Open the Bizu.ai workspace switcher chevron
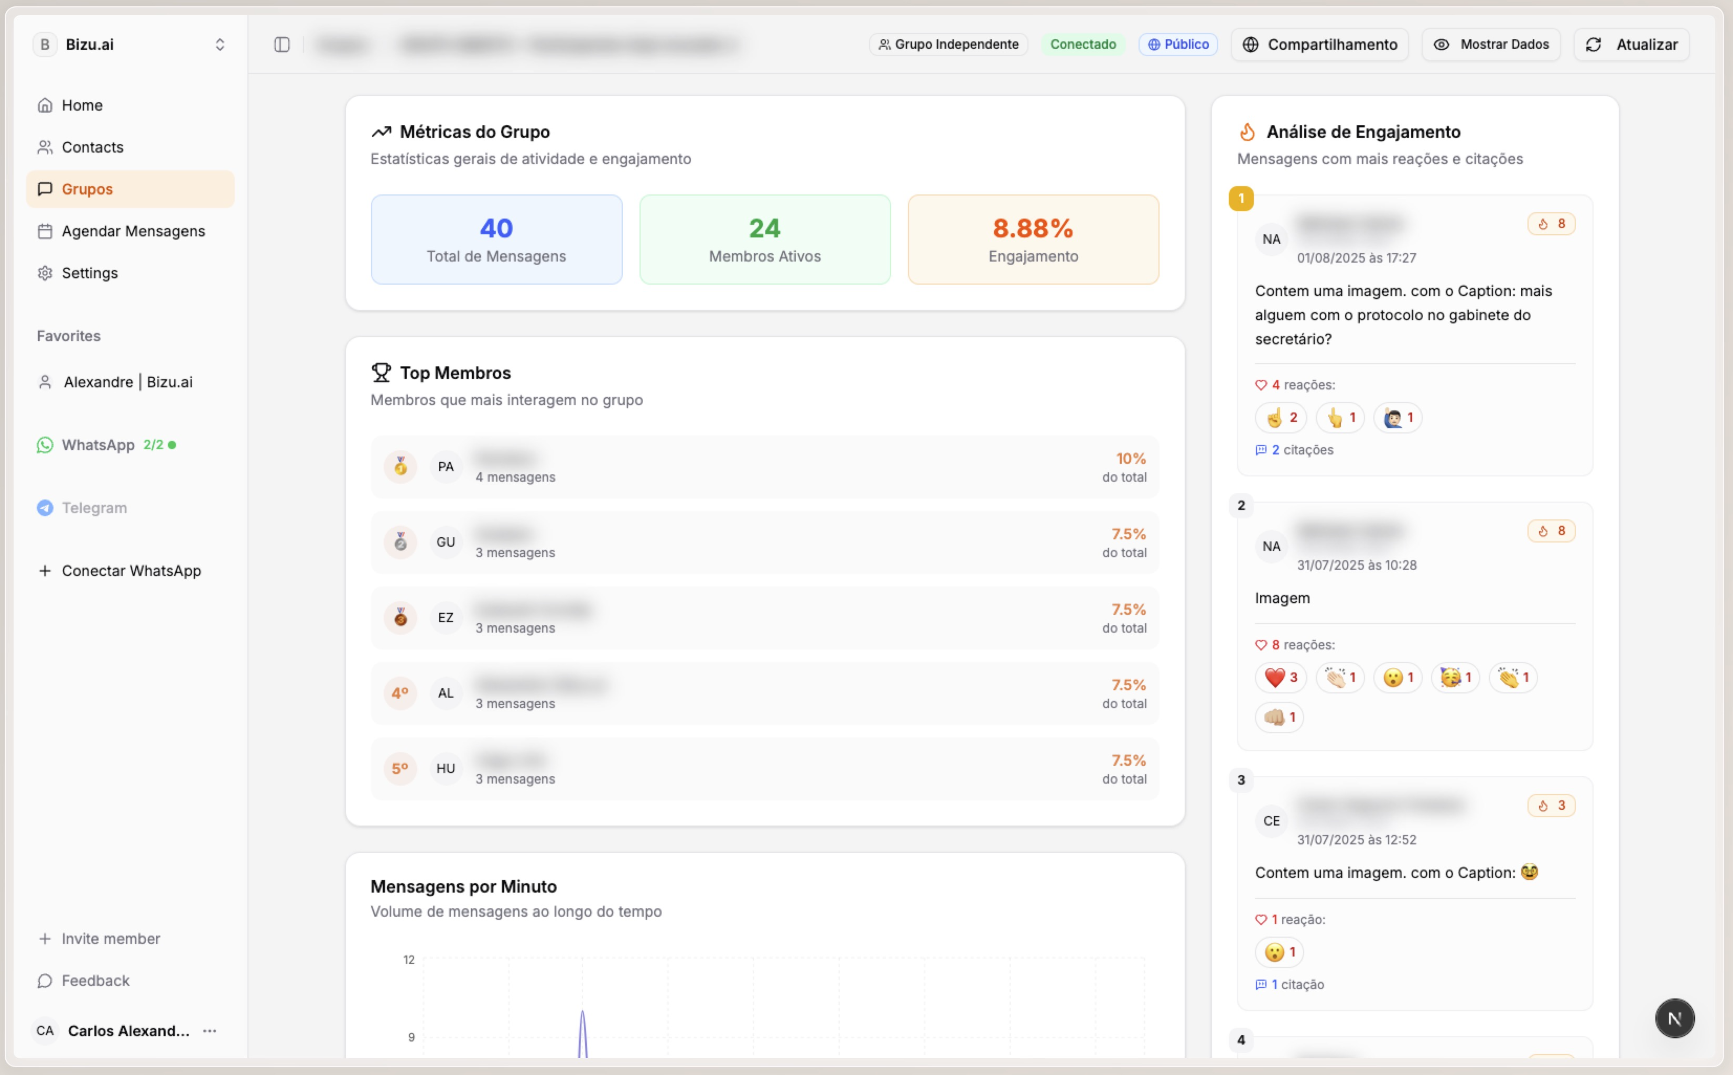 coord(220,44)
